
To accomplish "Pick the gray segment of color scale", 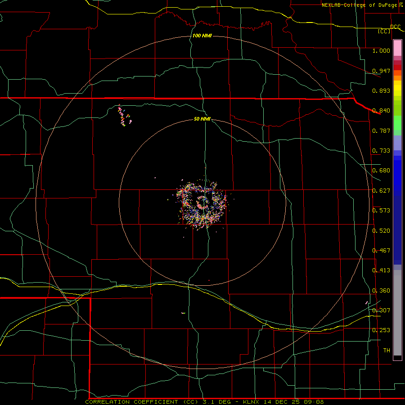I will tap(397, 313).
